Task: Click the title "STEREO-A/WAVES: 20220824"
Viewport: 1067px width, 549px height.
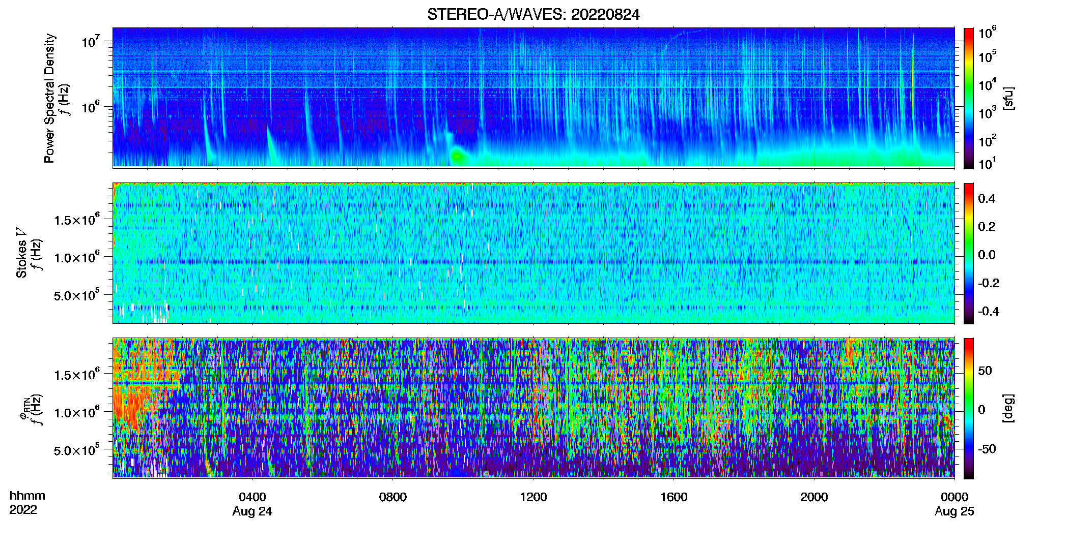Action: (533, 15)
